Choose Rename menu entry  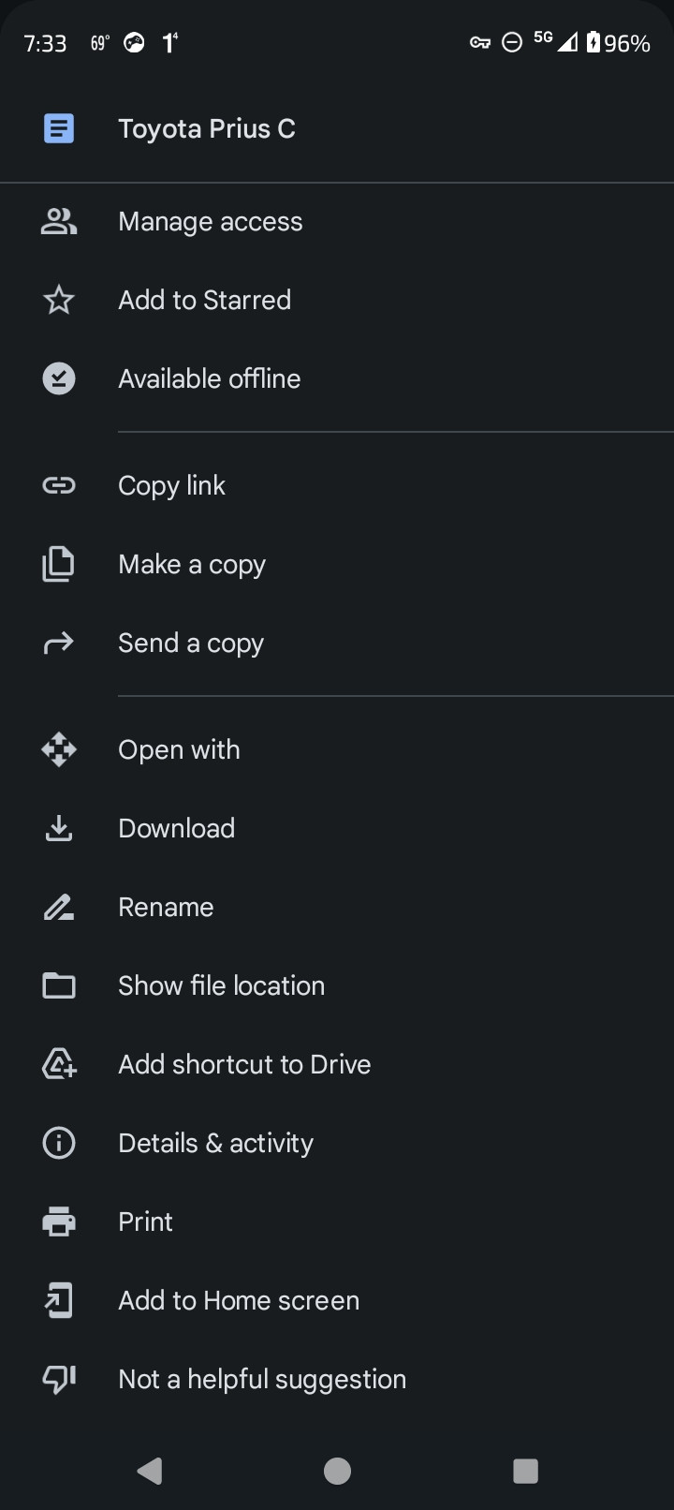click(x=337, y=907)
